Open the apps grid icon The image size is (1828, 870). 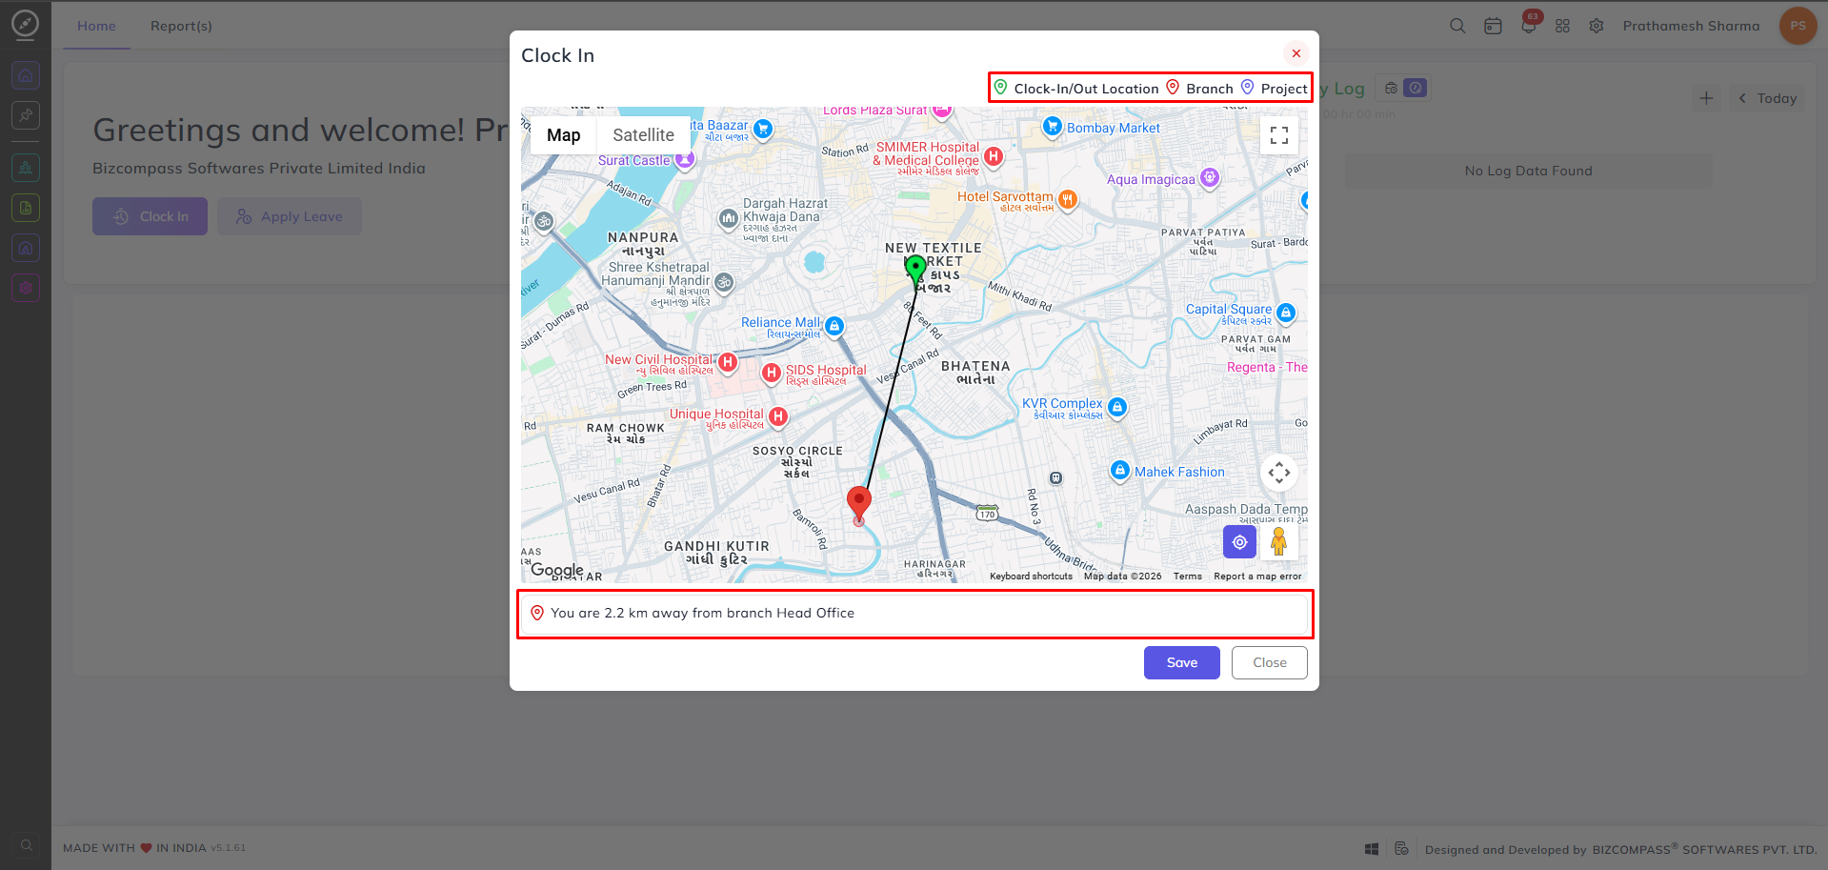tap(1562, 26)
